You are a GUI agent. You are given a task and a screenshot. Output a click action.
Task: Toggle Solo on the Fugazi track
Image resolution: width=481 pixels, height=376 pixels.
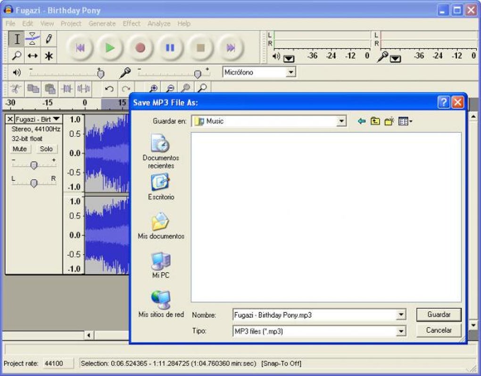[46, 149]
